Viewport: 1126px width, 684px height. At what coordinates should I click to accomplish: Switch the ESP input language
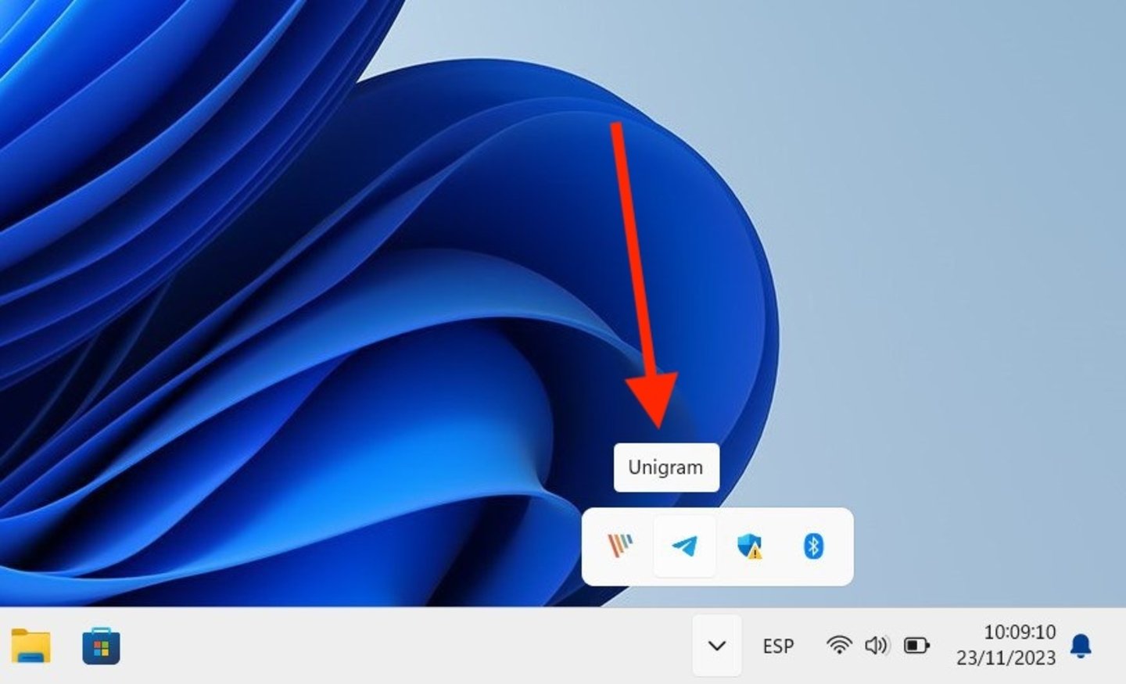coord(778,646)
